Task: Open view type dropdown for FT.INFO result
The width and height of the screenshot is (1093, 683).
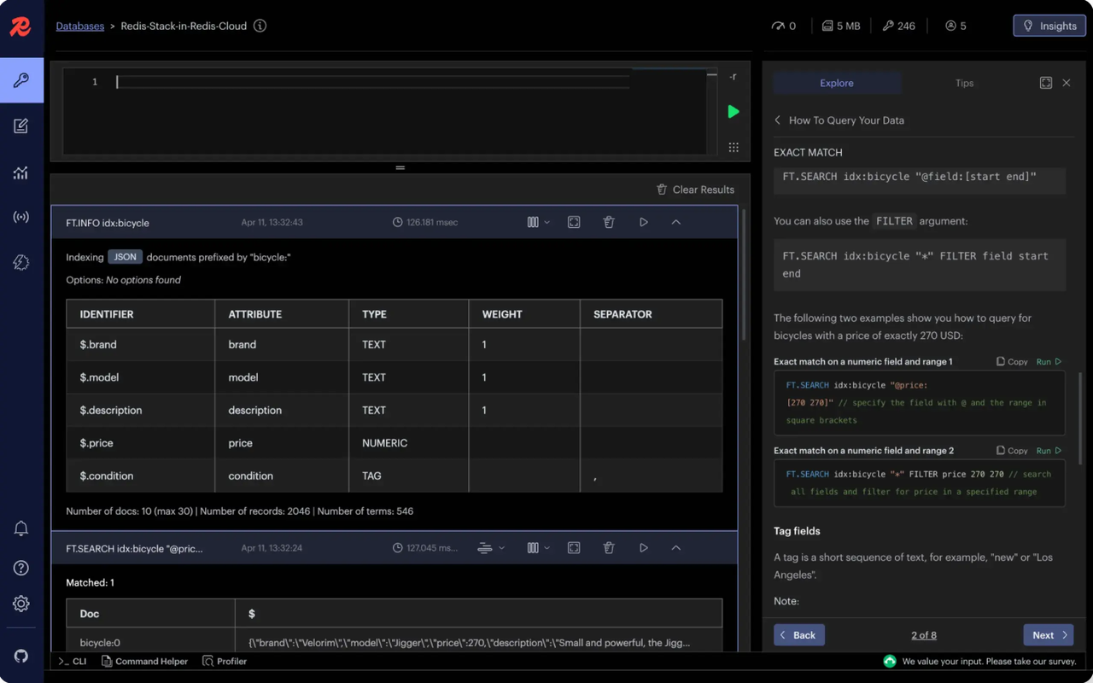Action: [538, 222]
